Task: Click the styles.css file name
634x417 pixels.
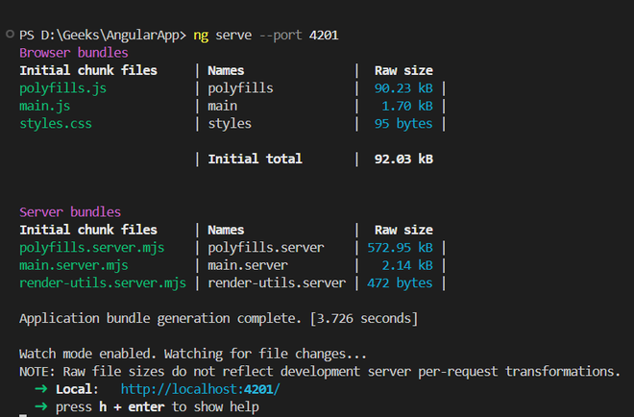Action: coord(57,123)
